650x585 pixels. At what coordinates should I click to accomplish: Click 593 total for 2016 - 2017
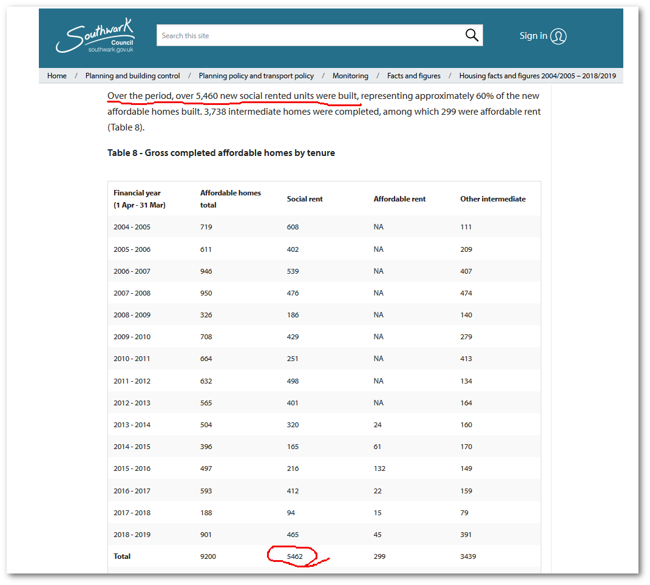point(206,491)
